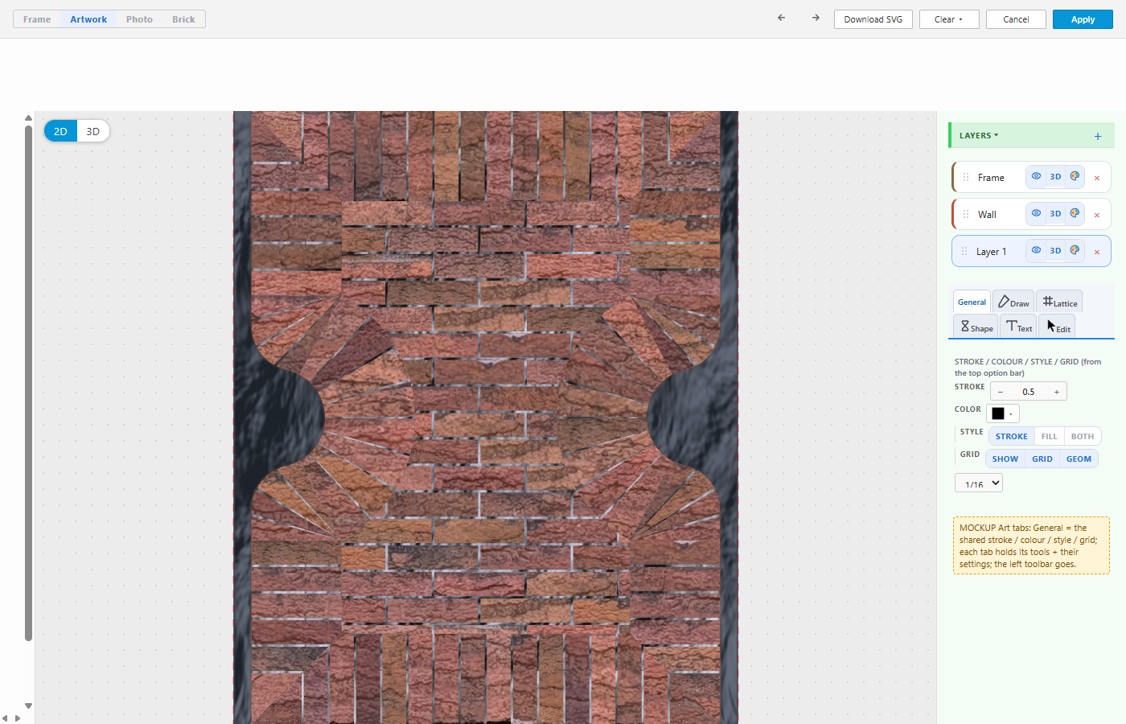Screen dimensions: 1126x724
Task: Delete the Frame layer
Action: tap(1097, 178)
